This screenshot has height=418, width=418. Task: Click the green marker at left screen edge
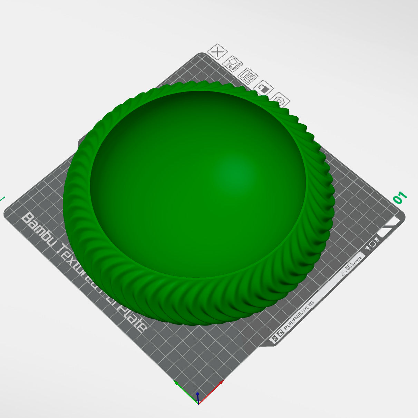pos(2,198)
